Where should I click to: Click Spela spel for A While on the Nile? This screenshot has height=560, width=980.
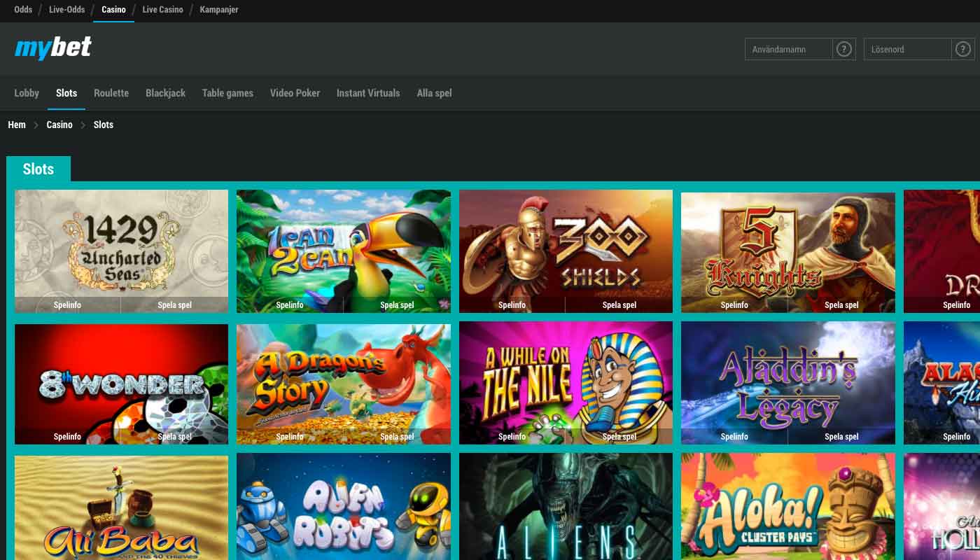tap(619, 436)
